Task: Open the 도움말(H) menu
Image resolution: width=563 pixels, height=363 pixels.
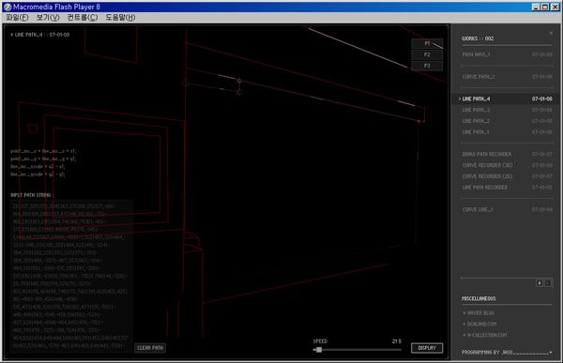Action: click(x=120, y=17)
